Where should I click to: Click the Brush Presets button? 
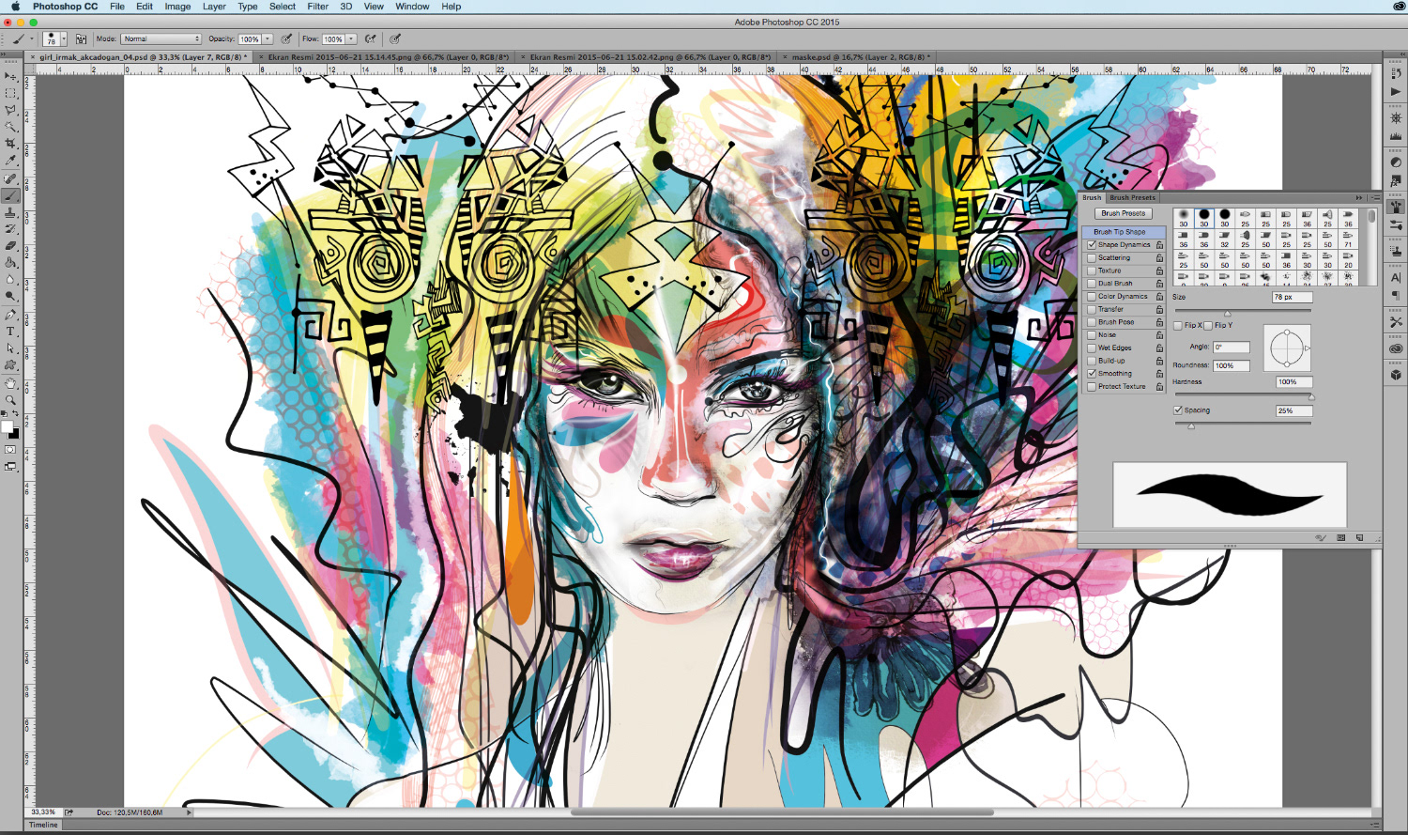(x=1124, y=213)
